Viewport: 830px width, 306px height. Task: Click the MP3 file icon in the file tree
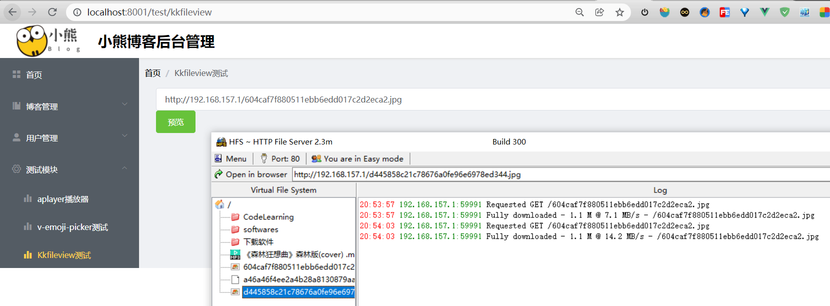[x=235, y=254]
